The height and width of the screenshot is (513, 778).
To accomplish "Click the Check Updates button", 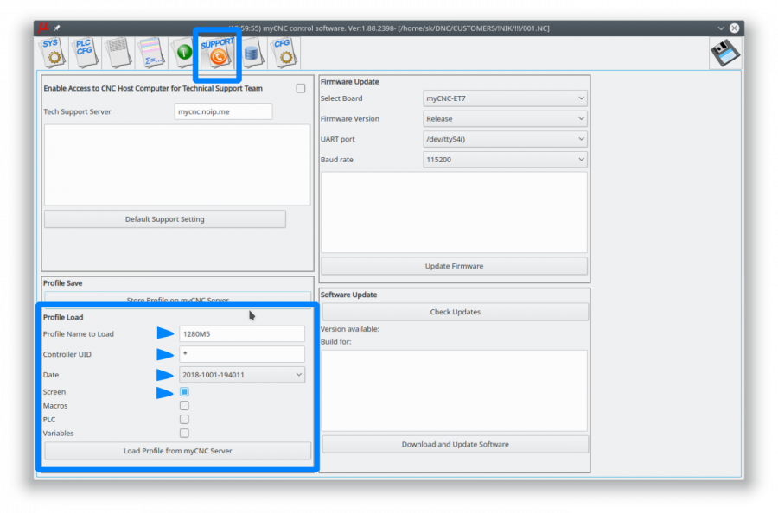I will point(455,312).
